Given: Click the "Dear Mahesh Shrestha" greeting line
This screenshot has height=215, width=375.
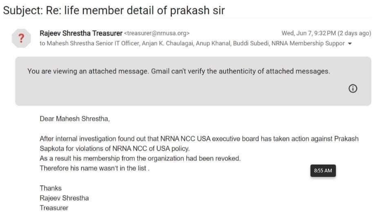Looking at the screenshot, I should pyautogui.click(x=75, y=119).
